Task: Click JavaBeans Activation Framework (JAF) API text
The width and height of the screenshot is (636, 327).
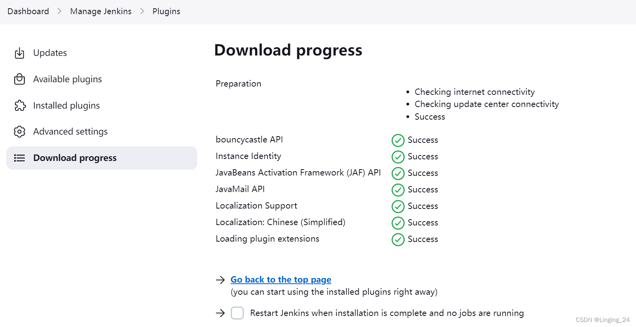Action: (298, 173)
